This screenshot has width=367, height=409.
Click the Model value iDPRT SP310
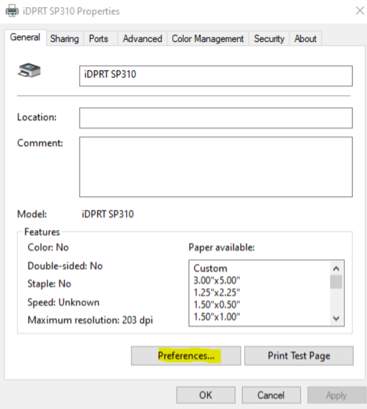(x=107, y=214)
